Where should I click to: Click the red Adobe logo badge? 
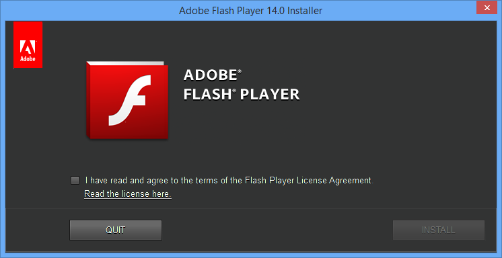(28, 45)
